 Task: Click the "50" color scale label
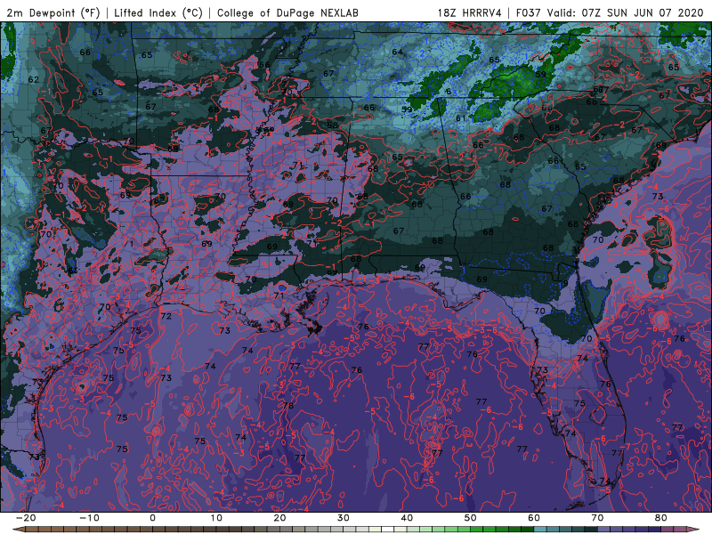(x=471, y=518)
